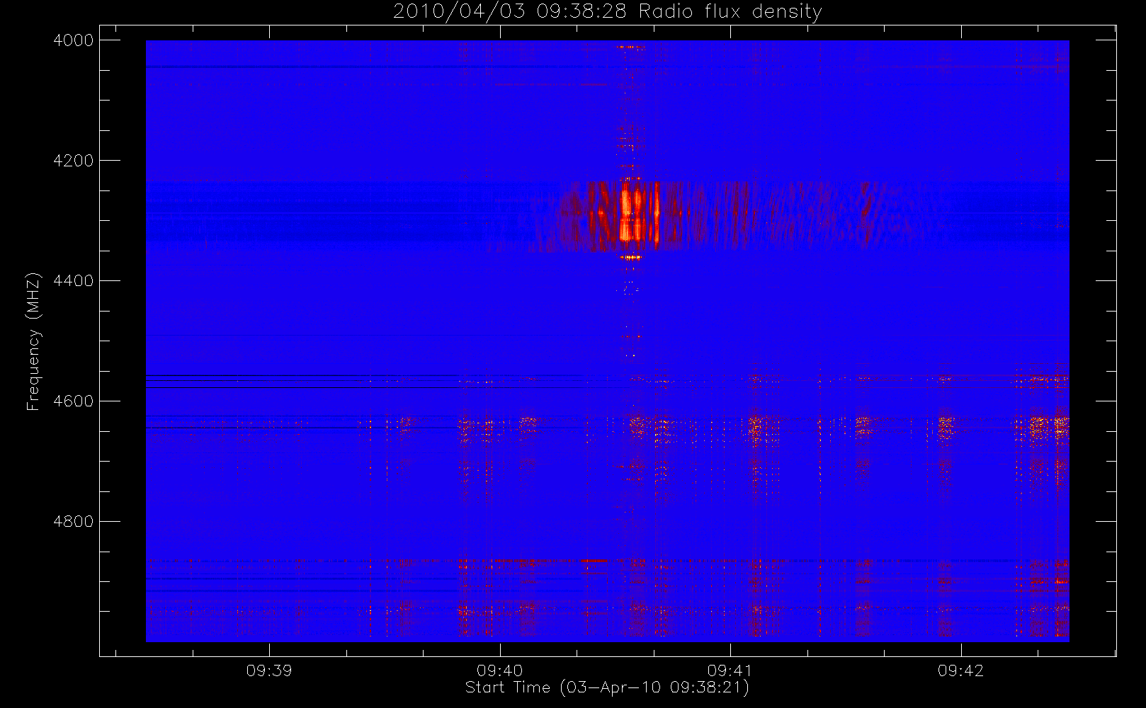Select the 4800 frequency tick label
Image resolution: width=1146 pixels, height=708 pixels.
[x=74, y=522]
